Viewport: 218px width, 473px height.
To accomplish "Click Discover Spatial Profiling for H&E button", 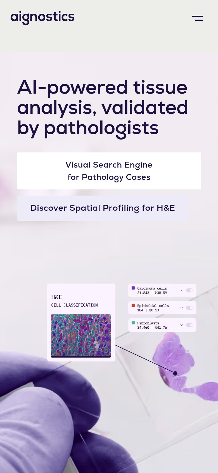I will click(103, 208).
